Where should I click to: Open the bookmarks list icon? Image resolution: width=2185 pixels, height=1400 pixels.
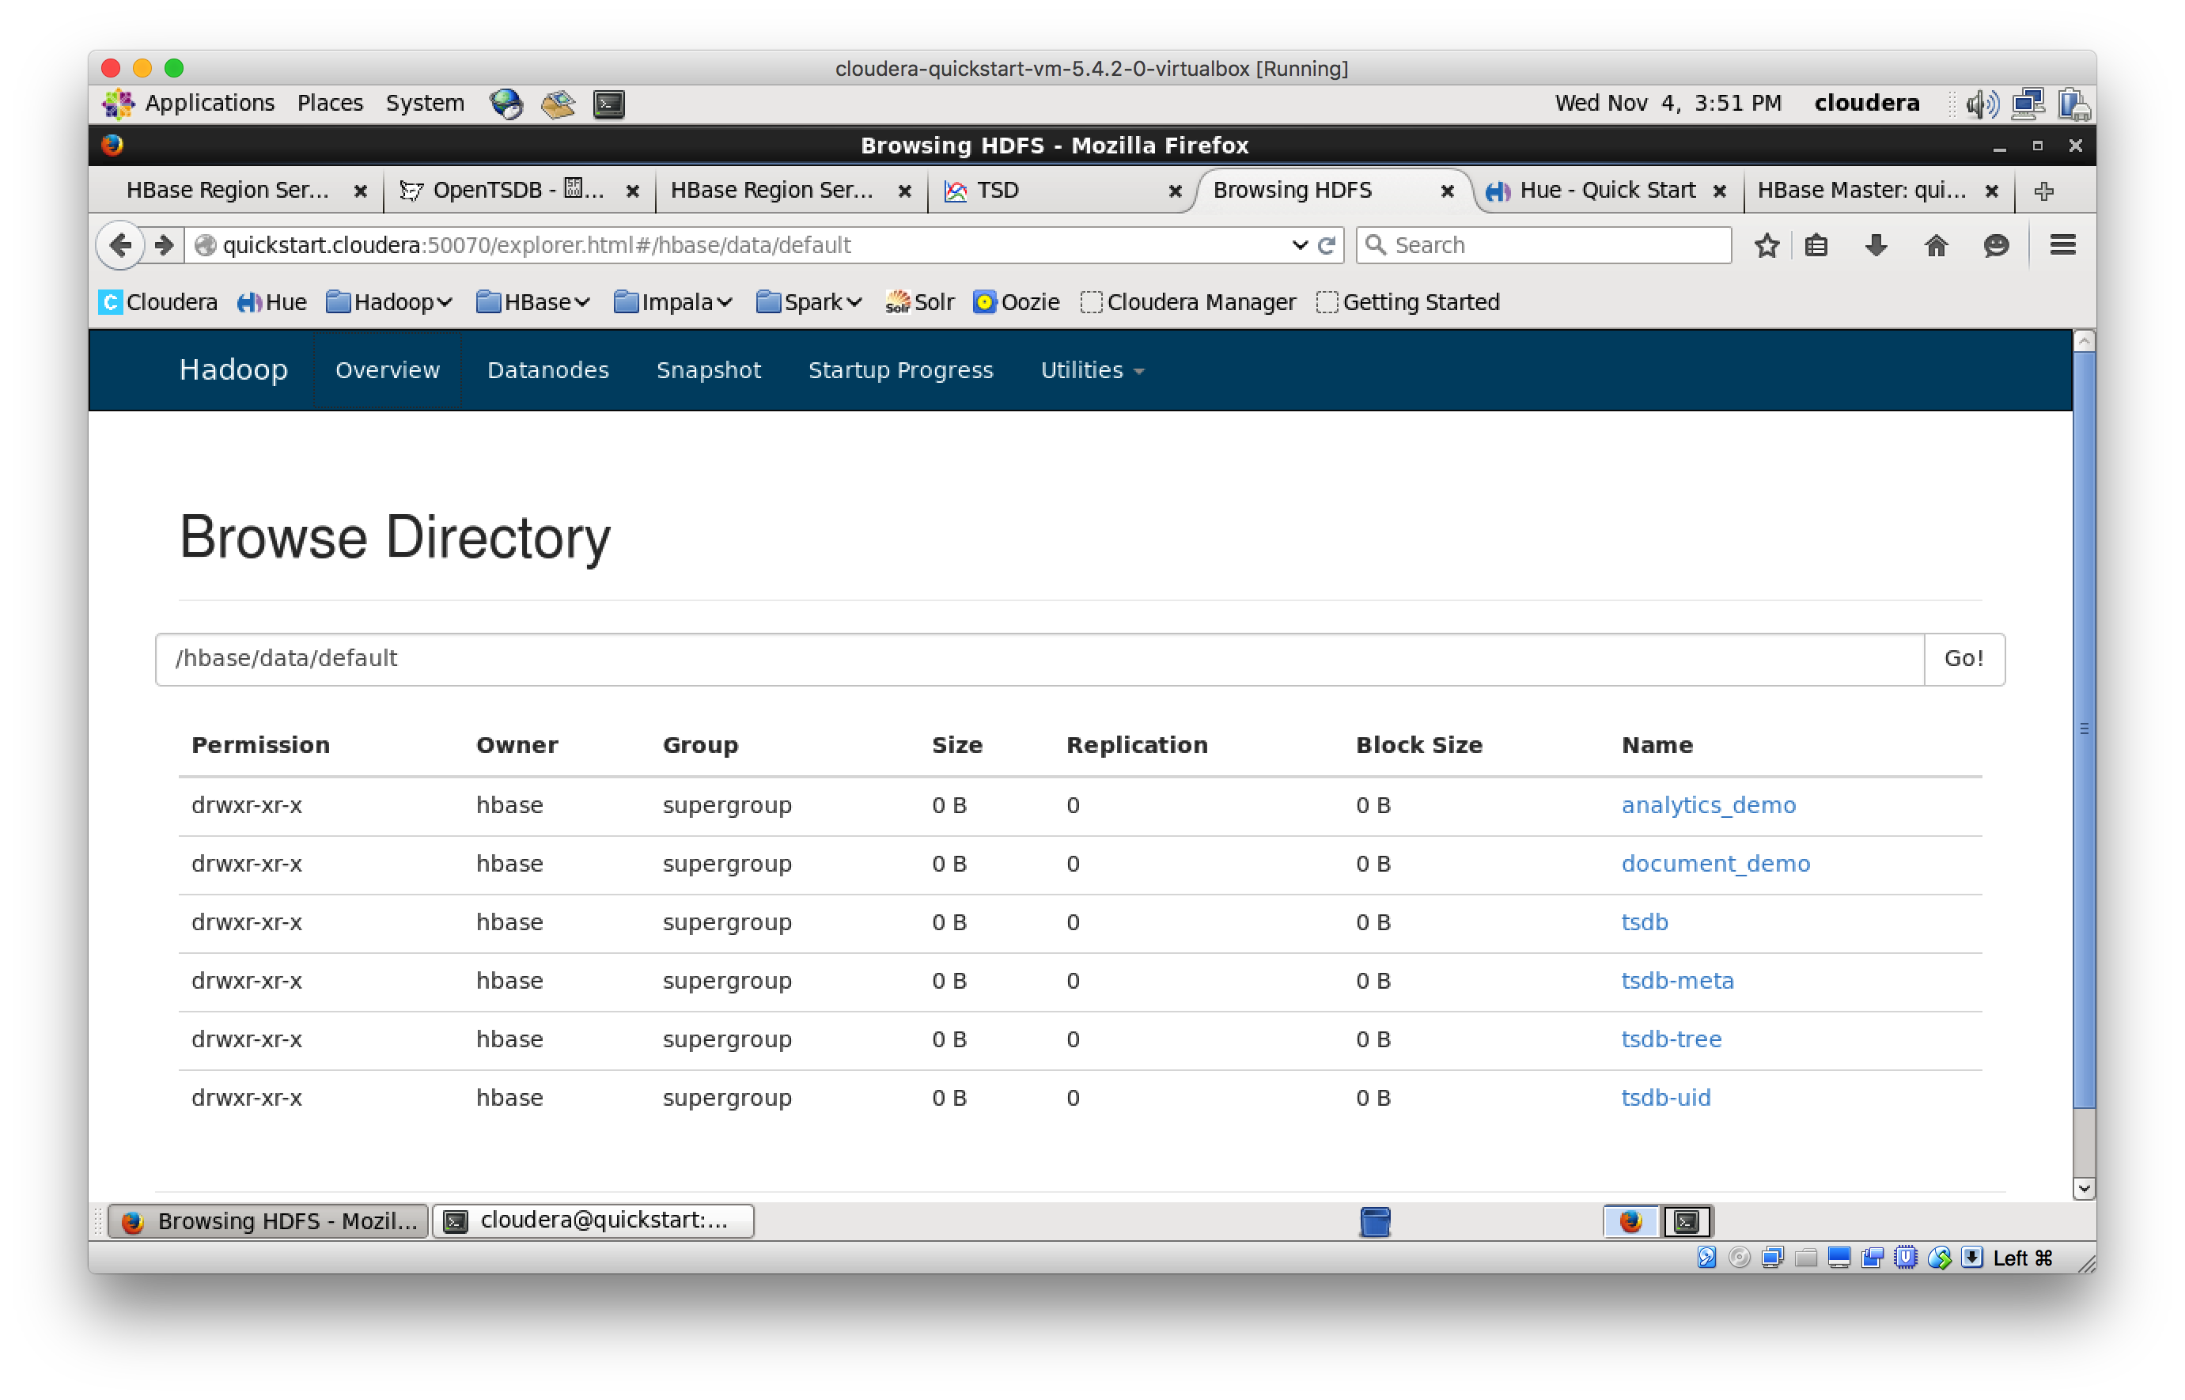[1816, 245]
